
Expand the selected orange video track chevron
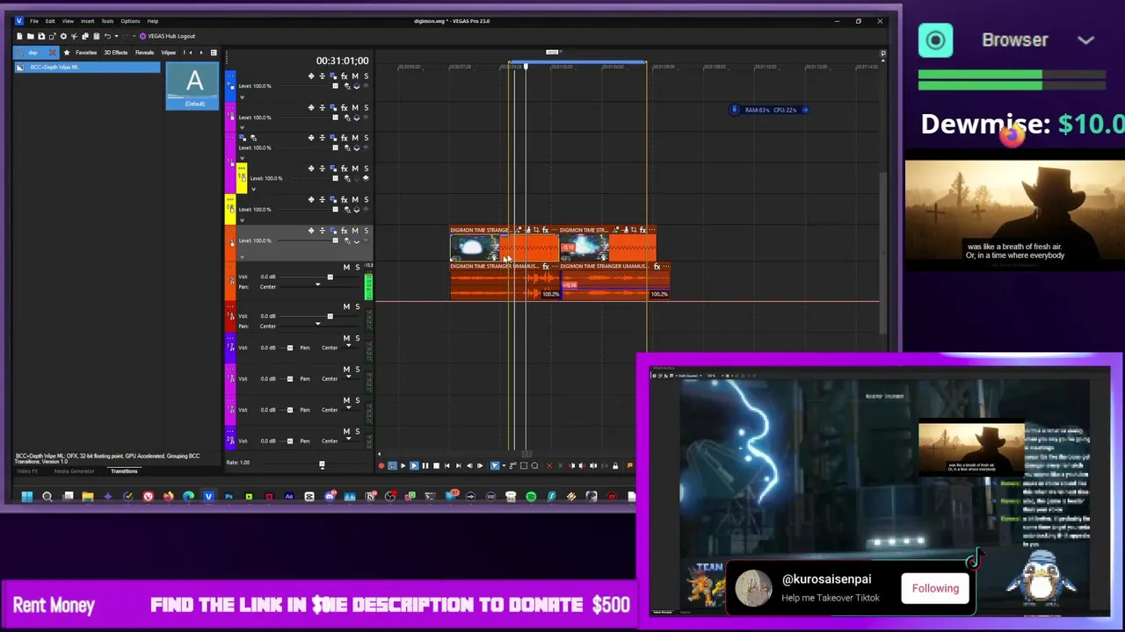pyautogui.click(x=242, y=256)
